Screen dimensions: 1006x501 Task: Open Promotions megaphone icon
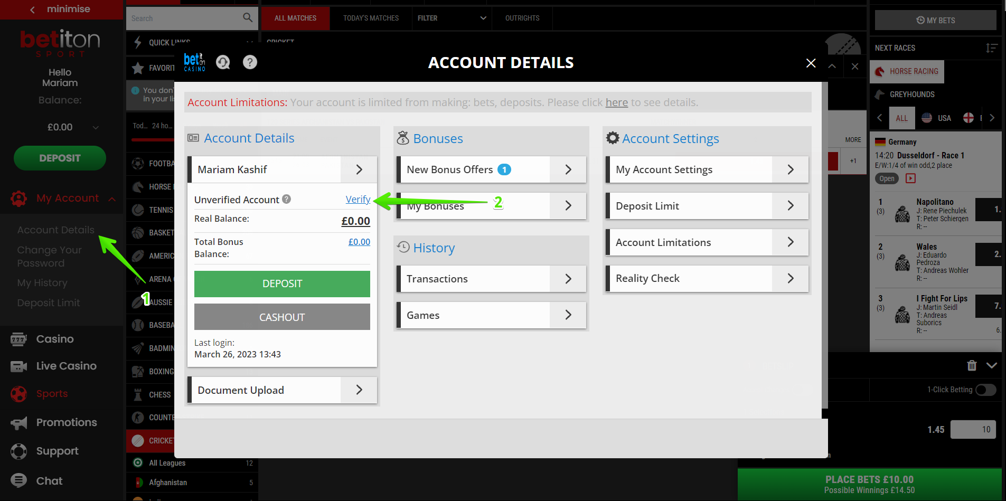(18, 422)
